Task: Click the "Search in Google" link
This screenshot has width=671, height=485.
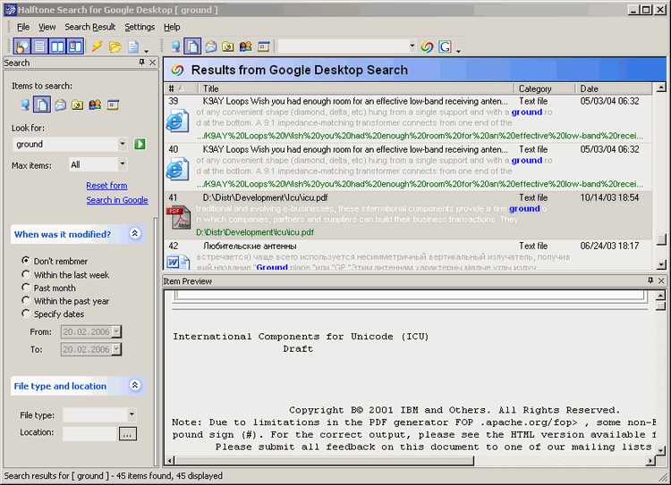Action: tap(116, 200)
